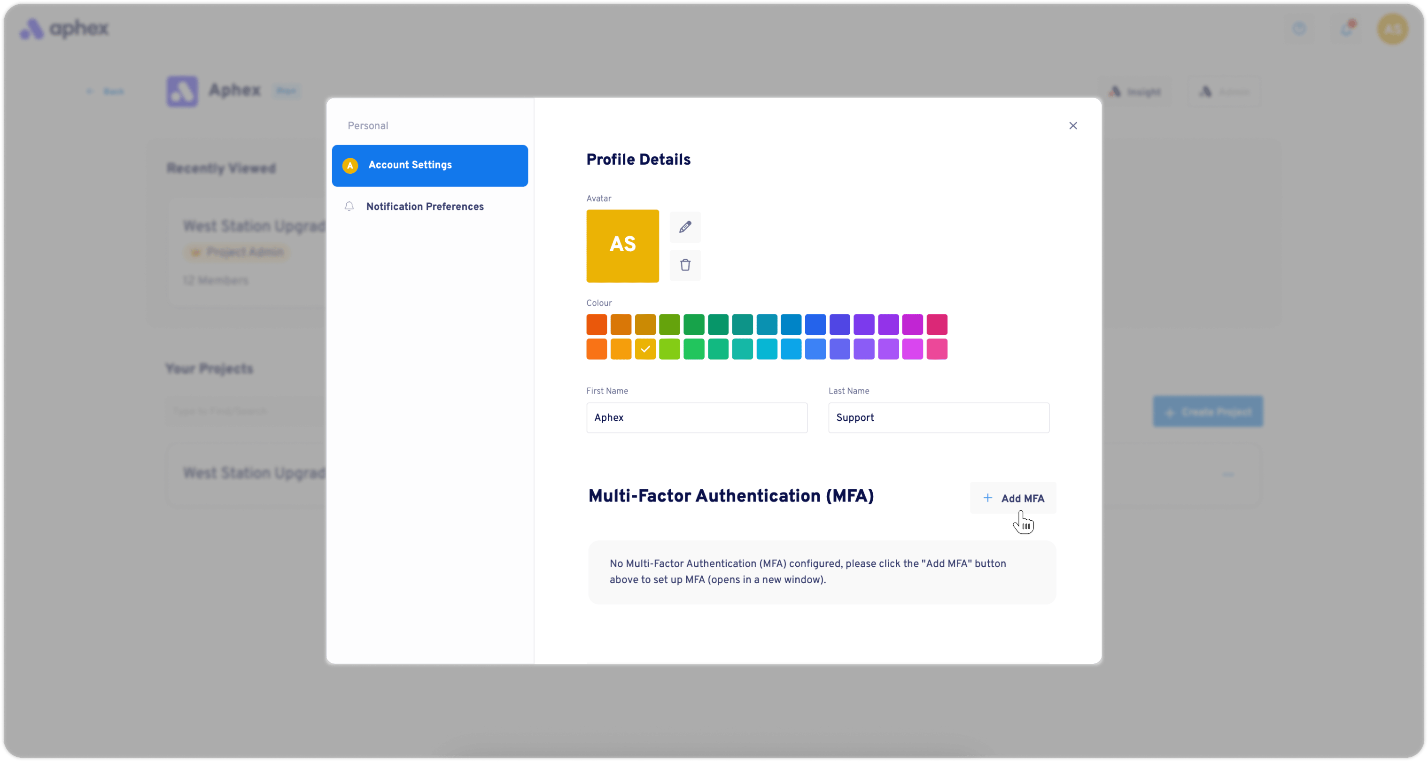Click the aphex logo in header
The width and height of the screenshot is (1428, 762).
click(x=64, y=29)
